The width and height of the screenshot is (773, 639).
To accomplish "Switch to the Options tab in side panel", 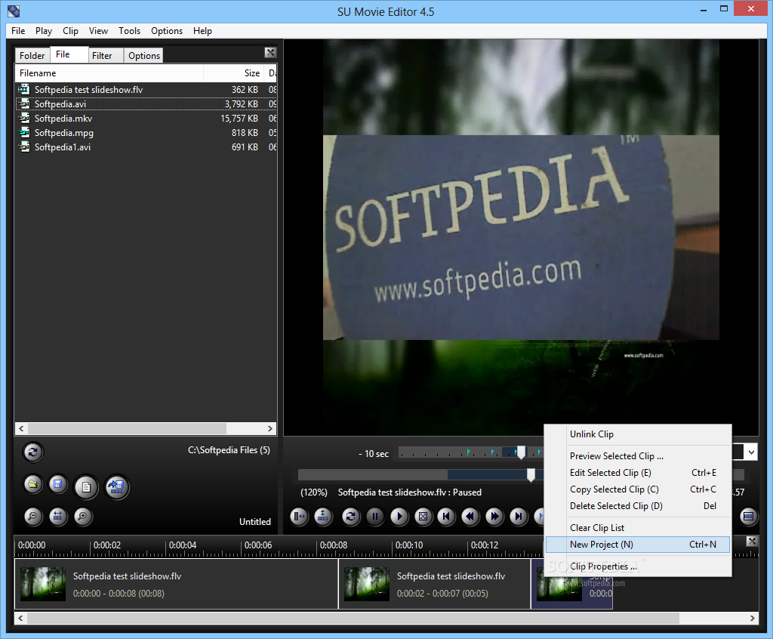I will tap(143, 55).
